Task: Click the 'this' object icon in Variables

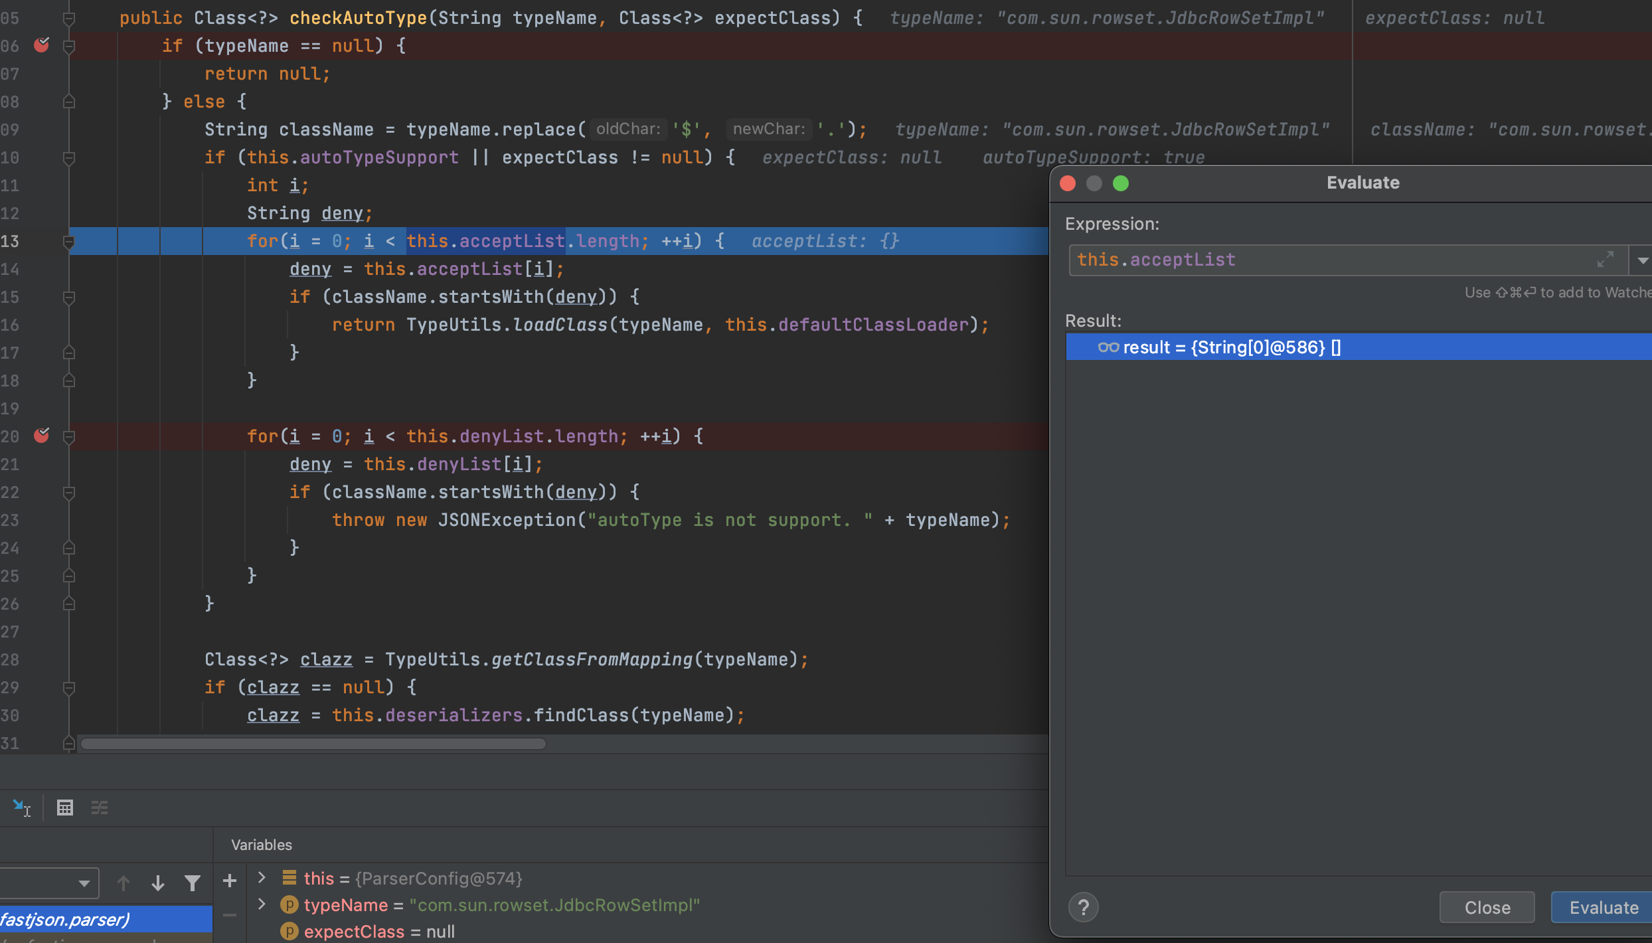Action: (x=289, y=878)
